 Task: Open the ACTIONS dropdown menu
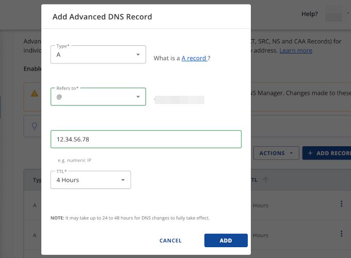276,153
